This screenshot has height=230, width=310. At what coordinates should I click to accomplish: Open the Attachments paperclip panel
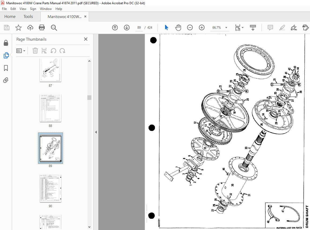point(6,80)
